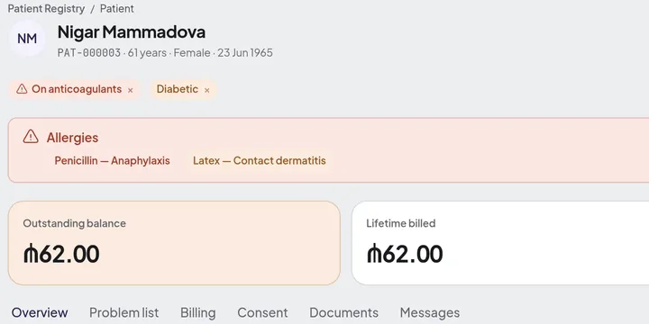649x324 pixels.
Task: Remove the Diabetic tag
Action: click(207, 90)
